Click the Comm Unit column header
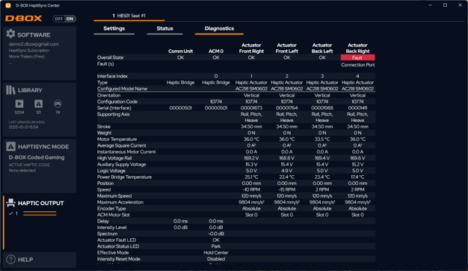Image resolution: width=468 pixels, height=271 pixels. [181, 51]
